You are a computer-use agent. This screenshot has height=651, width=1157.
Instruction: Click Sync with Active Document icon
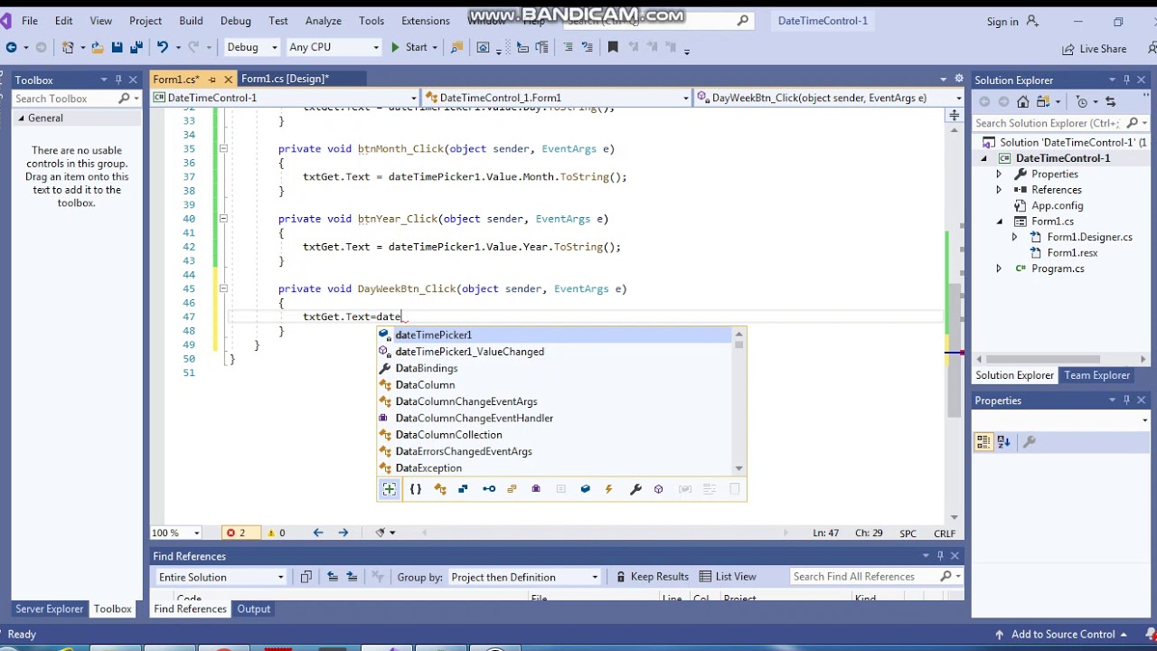point(1110,101)
